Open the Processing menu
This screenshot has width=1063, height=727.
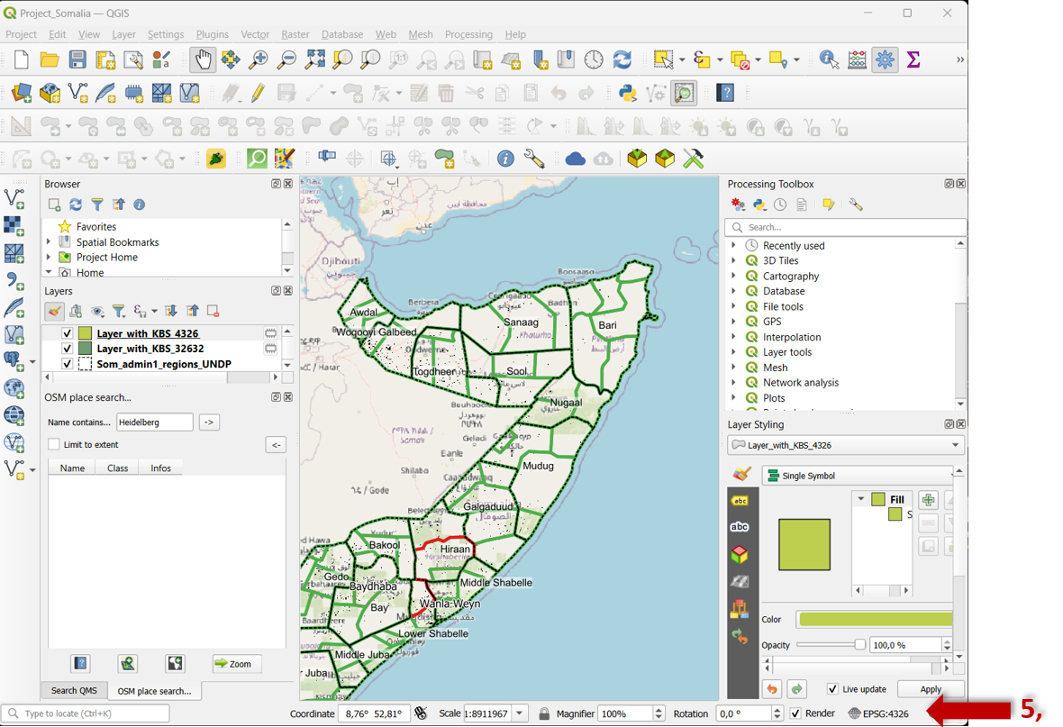click(468, 34)
